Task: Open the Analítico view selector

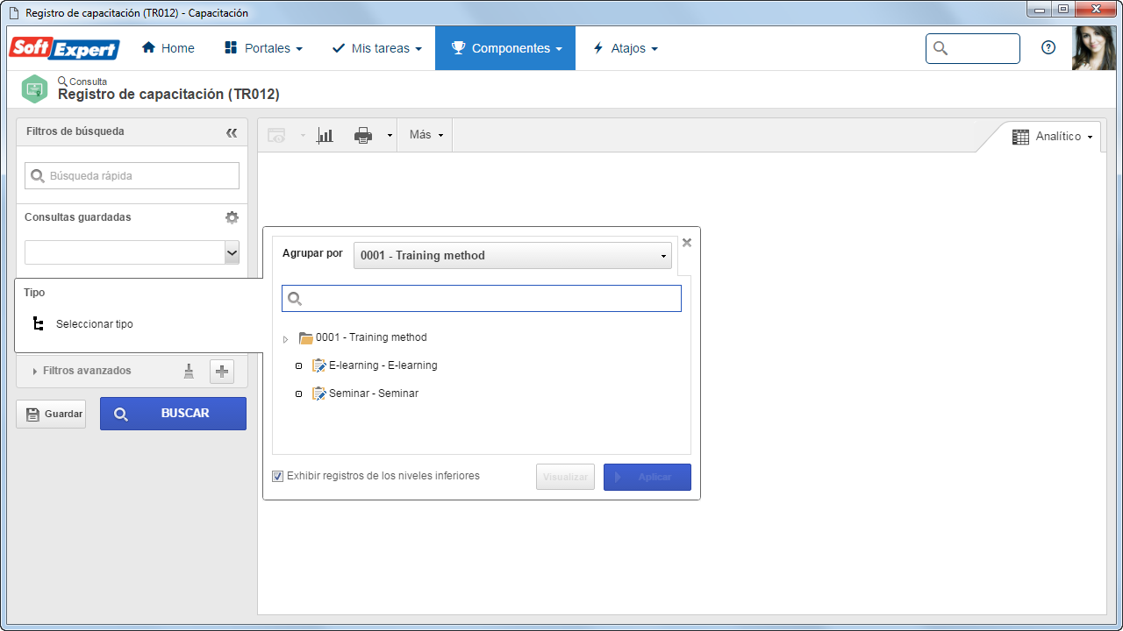Action: click(1053, 137)
